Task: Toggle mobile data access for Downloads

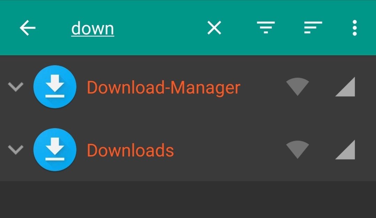Action: pyautogui.click(x=345, y=150)
